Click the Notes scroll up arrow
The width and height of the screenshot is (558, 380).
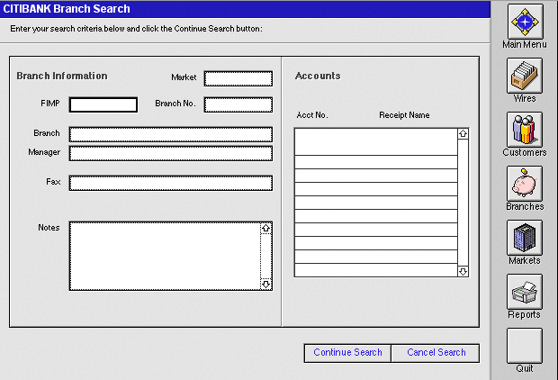265,229
